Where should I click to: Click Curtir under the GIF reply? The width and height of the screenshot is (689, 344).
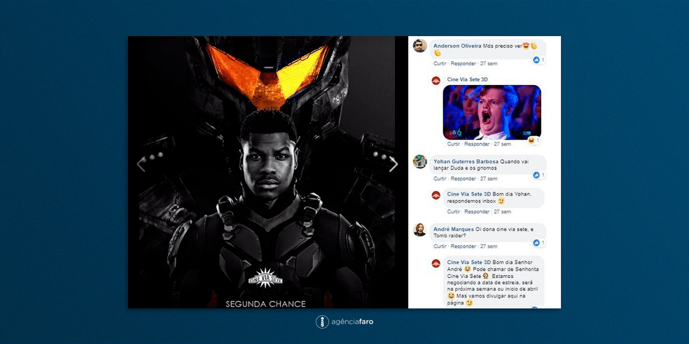click(454, 144)
